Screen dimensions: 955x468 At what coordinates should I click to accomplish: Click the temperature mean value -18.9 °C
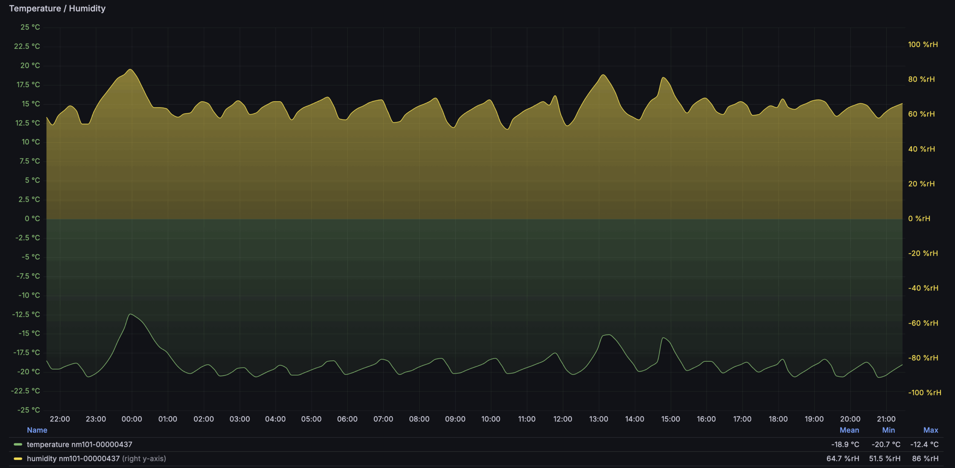click(845, 445)
